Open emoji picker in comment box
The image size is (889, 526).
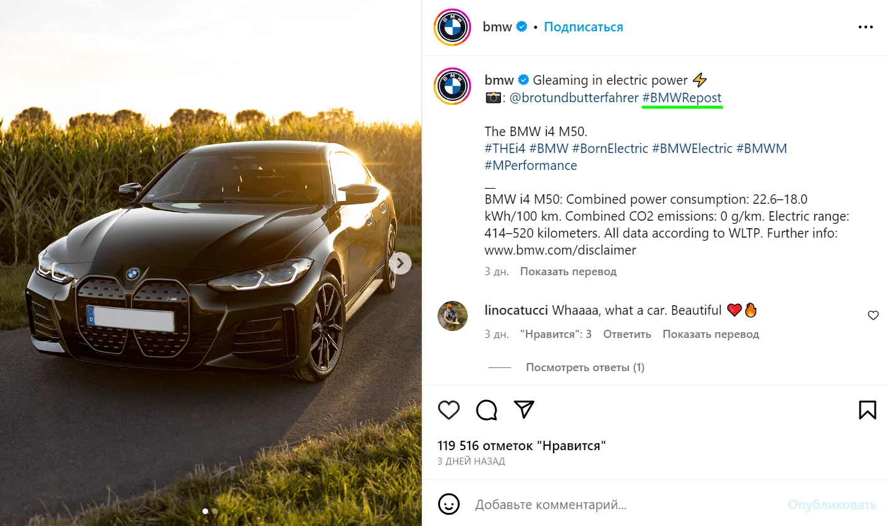[449, 504]
